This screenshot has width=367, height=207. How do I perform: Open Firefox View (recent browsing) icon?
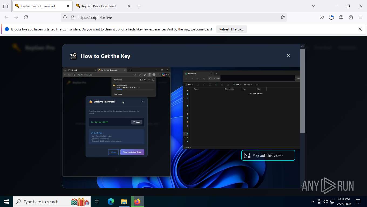tap(5, 6)
